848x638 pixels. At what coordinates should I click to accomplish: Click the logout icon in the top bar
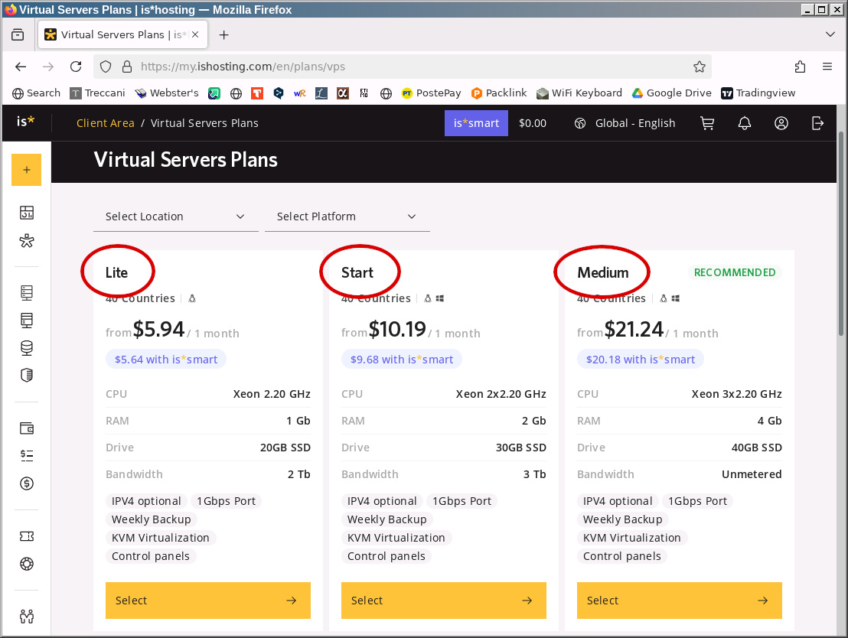817,123
